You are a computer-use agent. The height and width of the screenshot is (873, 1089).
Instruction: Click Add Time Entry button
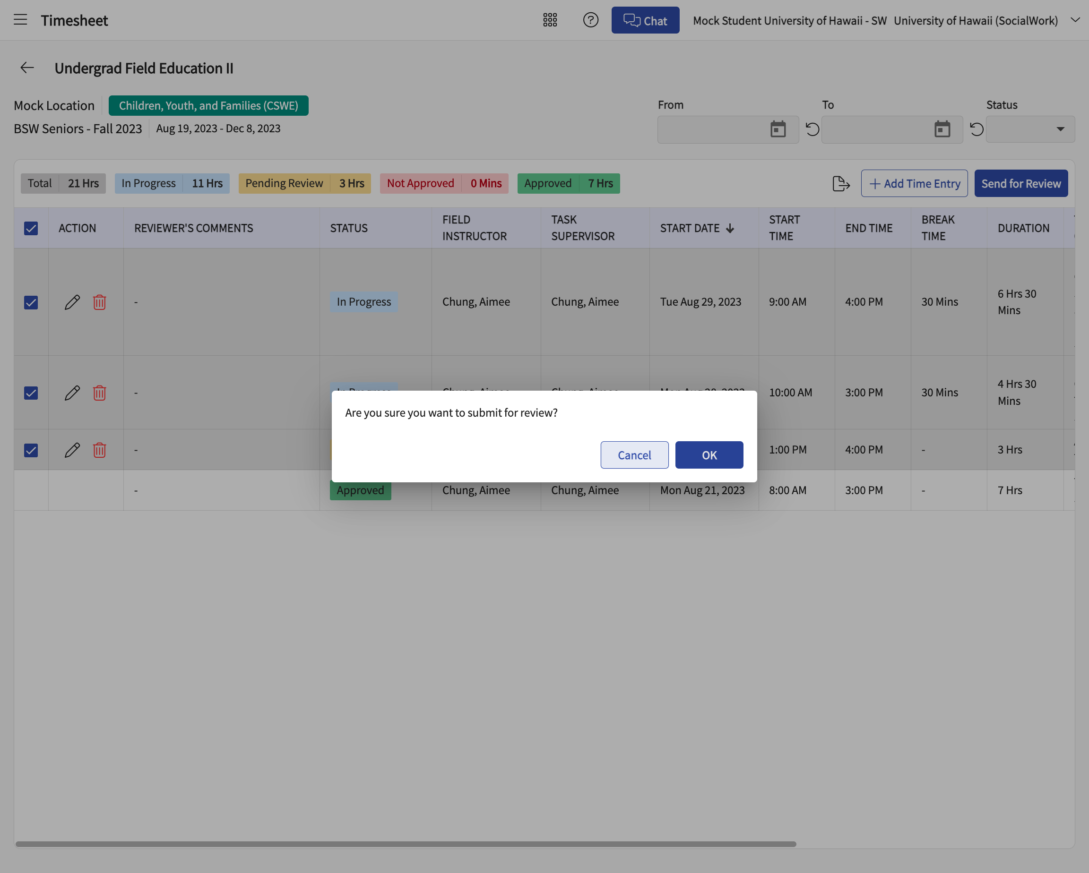[914, 183]
